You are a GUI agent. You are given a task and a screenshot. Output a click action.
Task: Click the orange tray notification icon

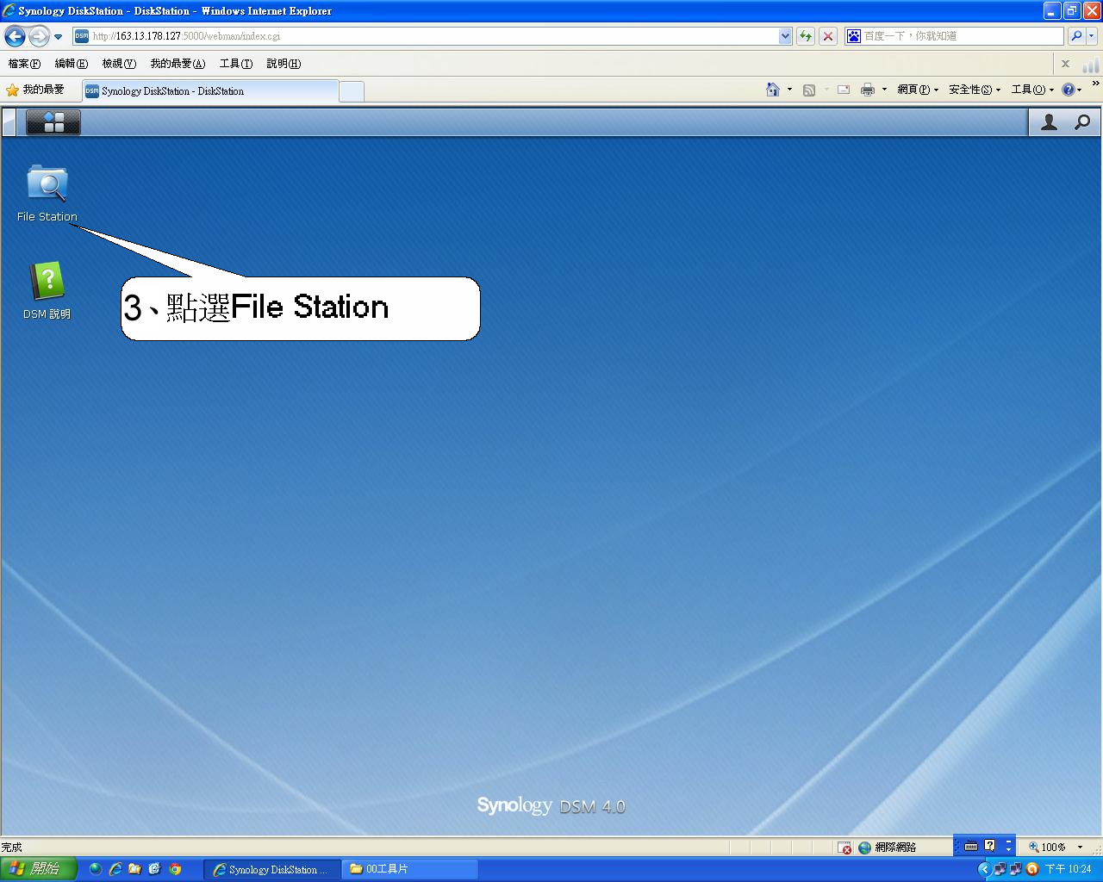tap(1031, 869)
